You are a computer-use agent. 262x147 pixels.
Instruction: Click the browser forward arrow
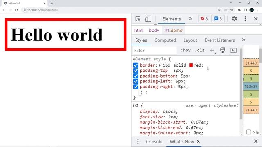[x=10, y=10]
